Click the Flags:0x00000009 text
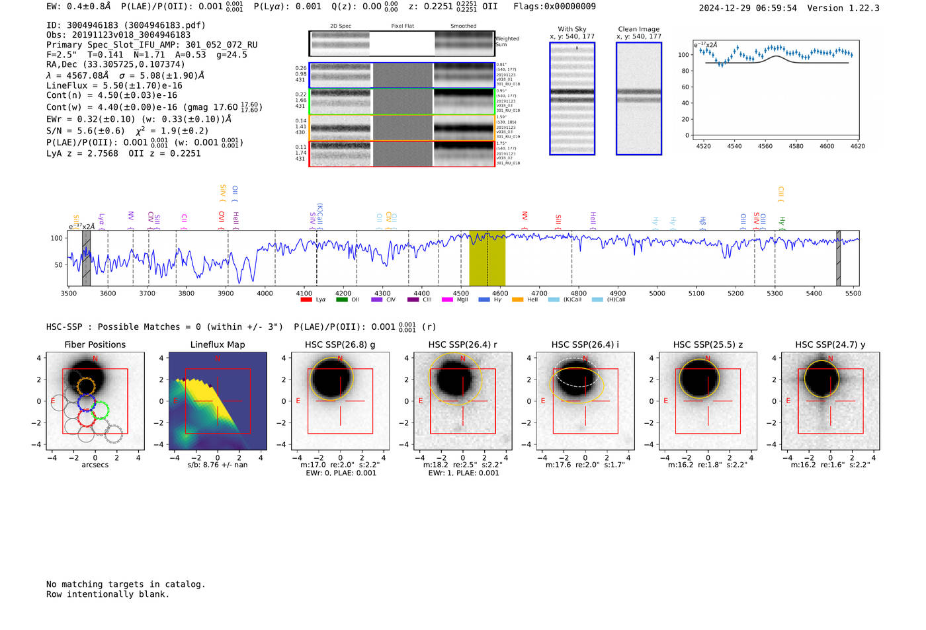926x630 pixels. pyautogui.click(x=554, y=7)
